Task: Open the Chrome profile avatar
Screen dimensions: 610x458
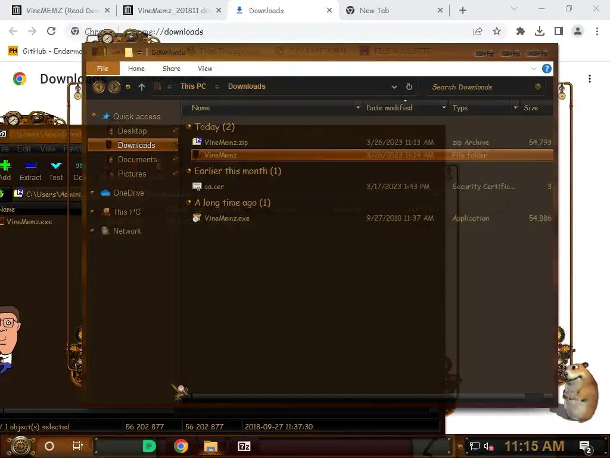Action: tap(578, 31)
